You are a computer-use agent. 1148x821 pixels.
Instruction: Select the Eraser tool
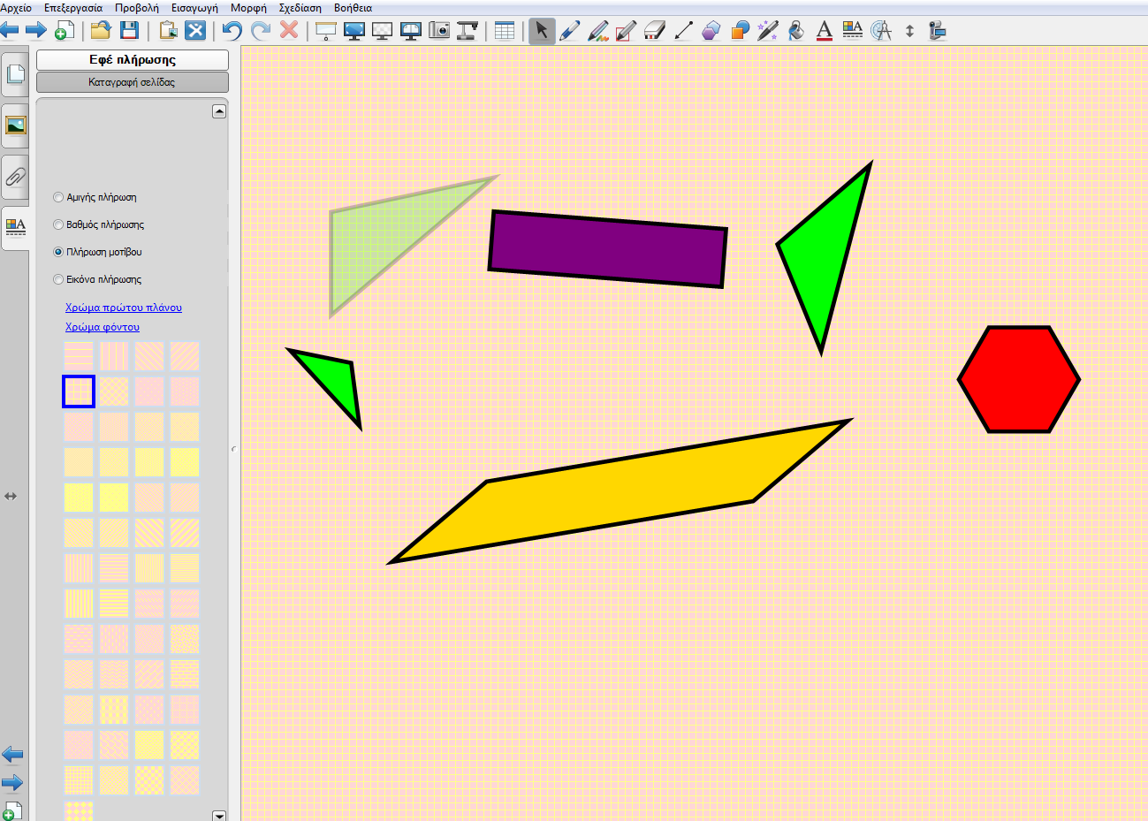655,31
